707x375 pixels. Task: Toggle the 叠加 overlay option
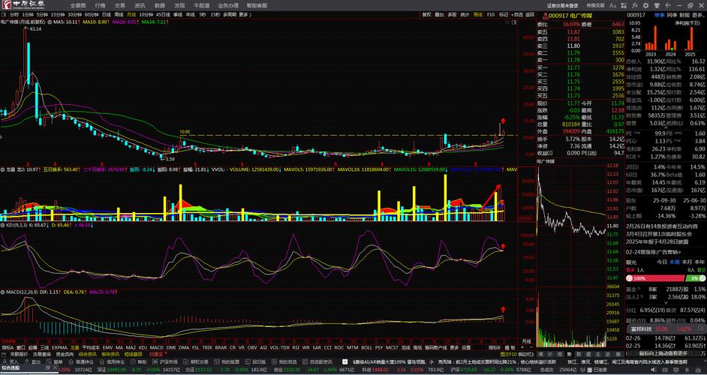(x=440, y=14)
